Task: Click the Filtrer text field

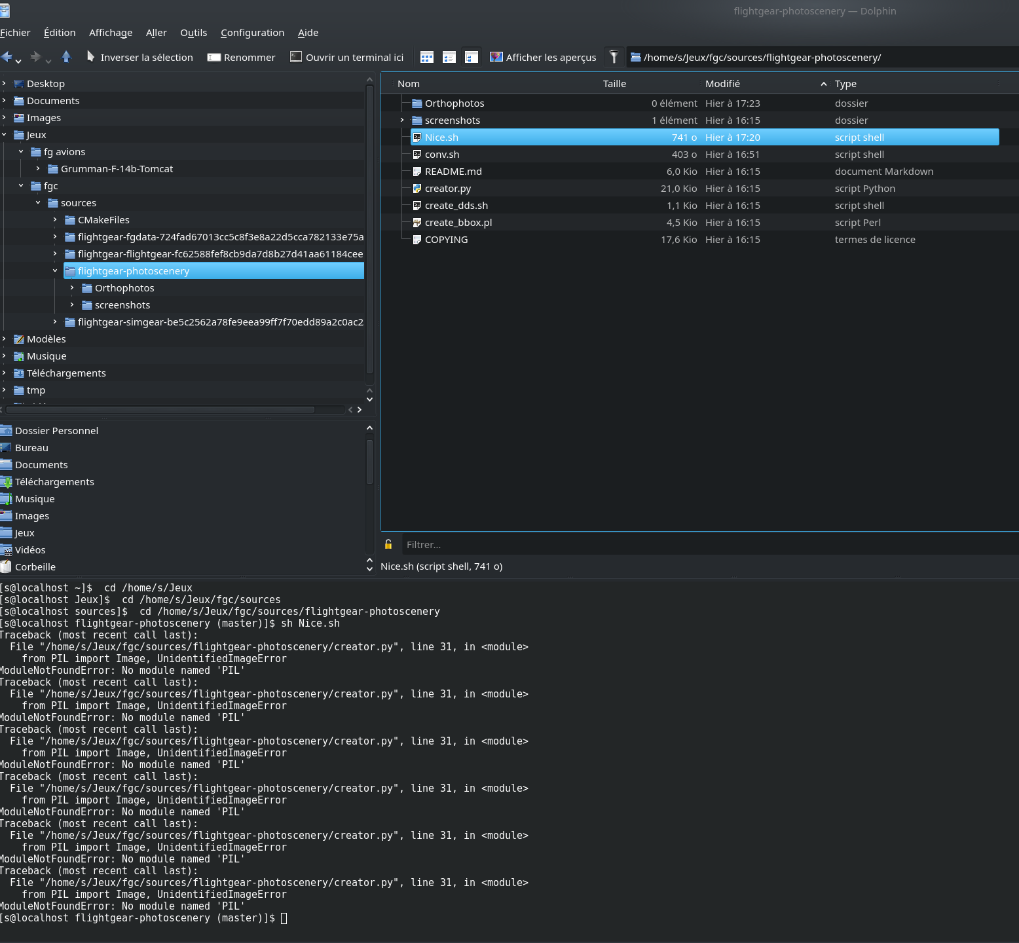Action: point(707,545)
